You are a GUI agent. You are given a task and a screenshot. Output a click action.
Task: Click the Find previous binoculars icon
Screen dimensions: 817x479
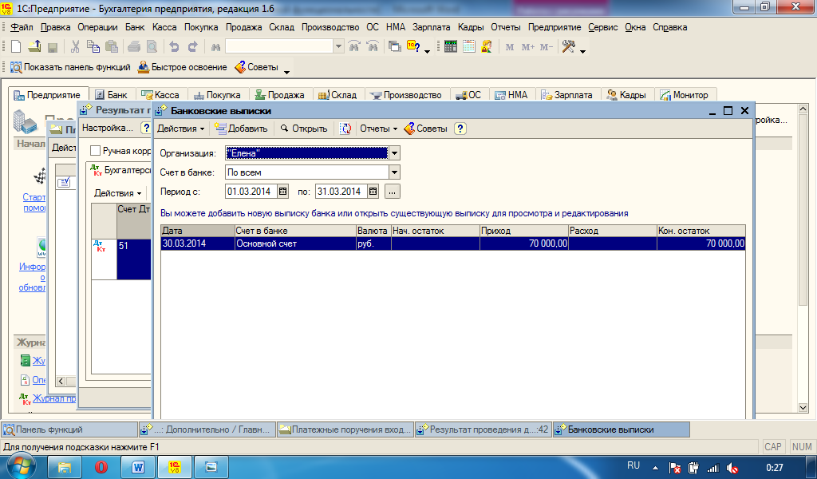(354, 47)
